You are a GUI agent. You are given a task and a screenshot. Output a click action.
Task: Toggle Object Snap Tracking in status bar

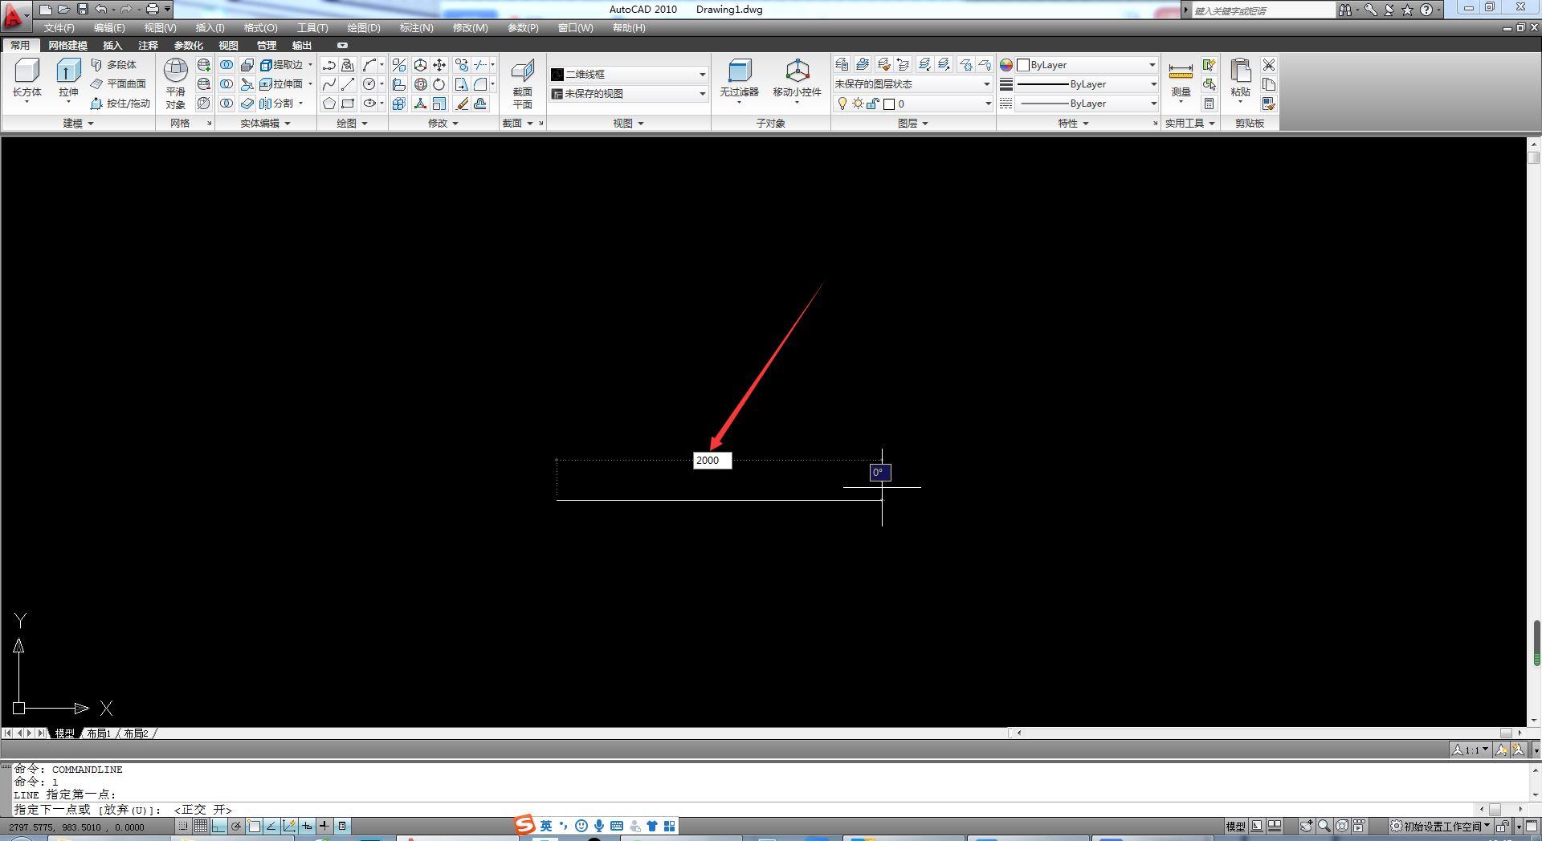point(271,826)
